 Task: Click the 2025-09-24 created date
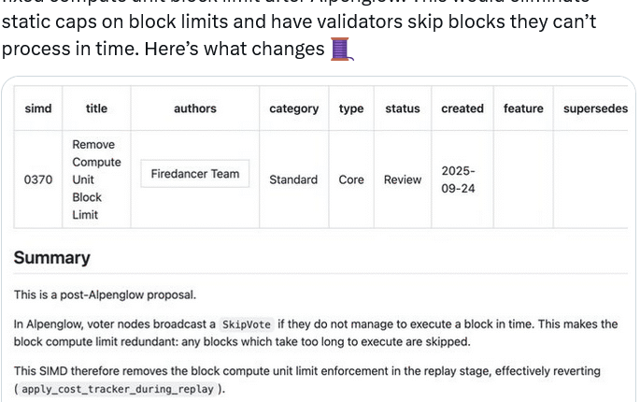click(x=458, y=179)
